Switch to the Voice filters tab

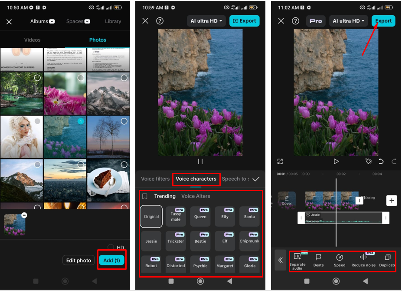(x=155, y=179)
